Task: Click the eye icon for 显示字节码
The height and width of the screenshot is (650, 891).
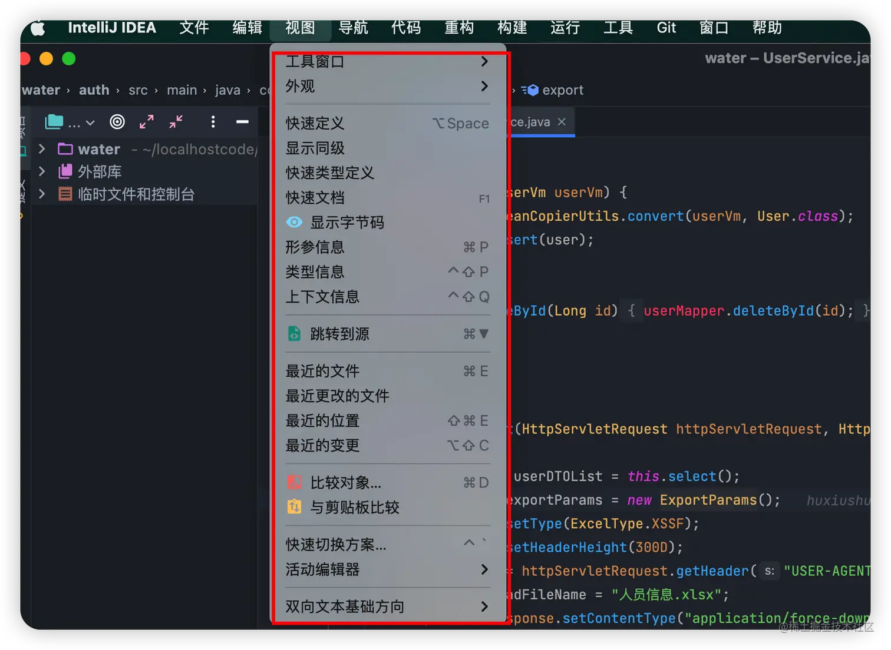Action: click(x=294, y=223)
